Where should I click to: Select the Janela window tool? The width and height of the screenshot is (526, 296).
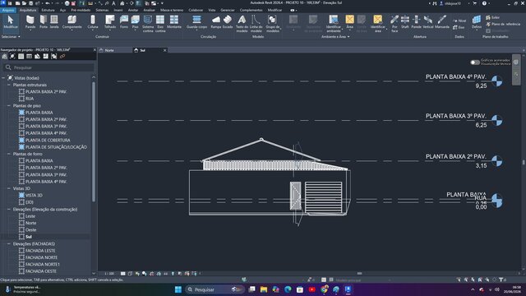(x=54, y=22)
